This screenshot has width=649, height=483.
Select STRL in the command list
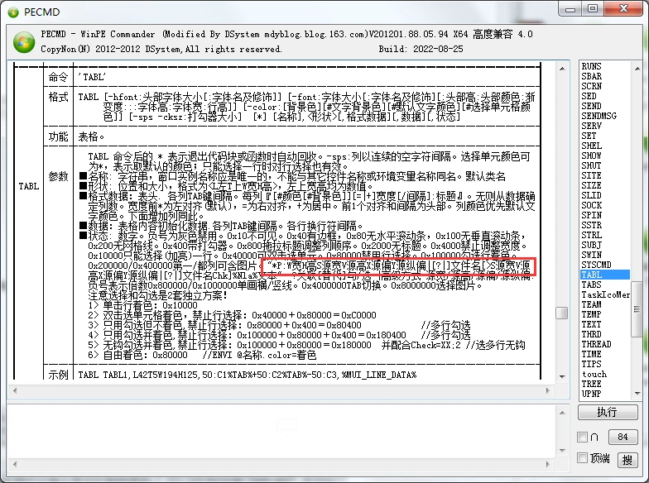click(x=591, y=235)
